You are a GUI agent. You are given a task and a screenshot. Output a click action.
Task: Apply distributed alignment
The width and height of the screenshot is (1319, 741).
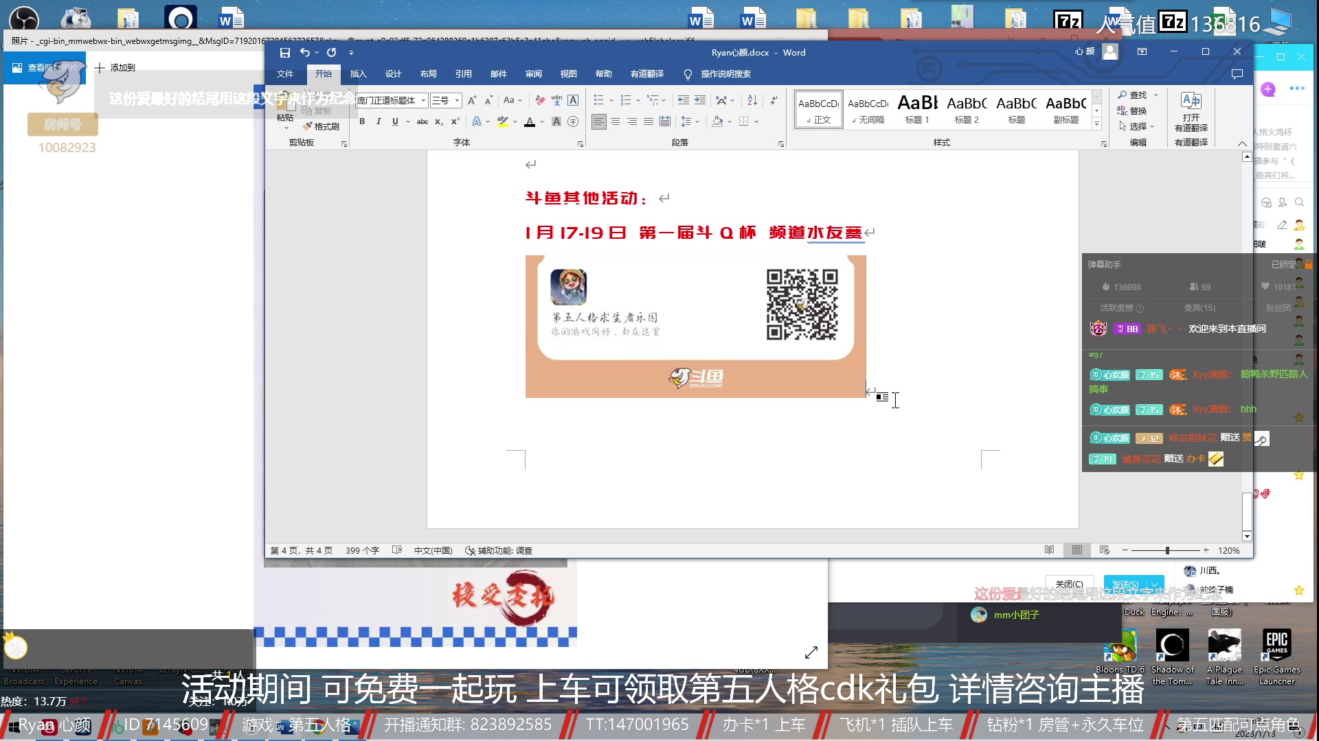point(665,121)
